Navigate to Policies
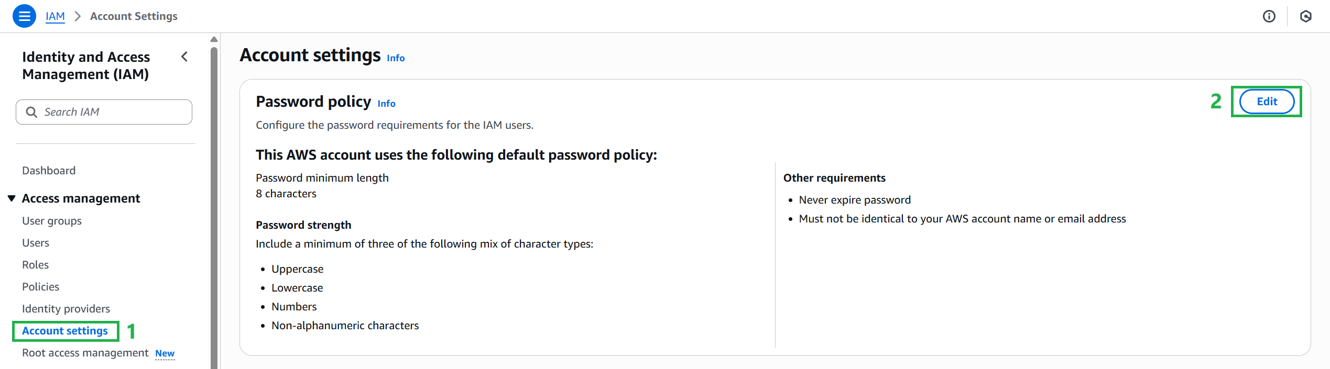 coord(40,286)
